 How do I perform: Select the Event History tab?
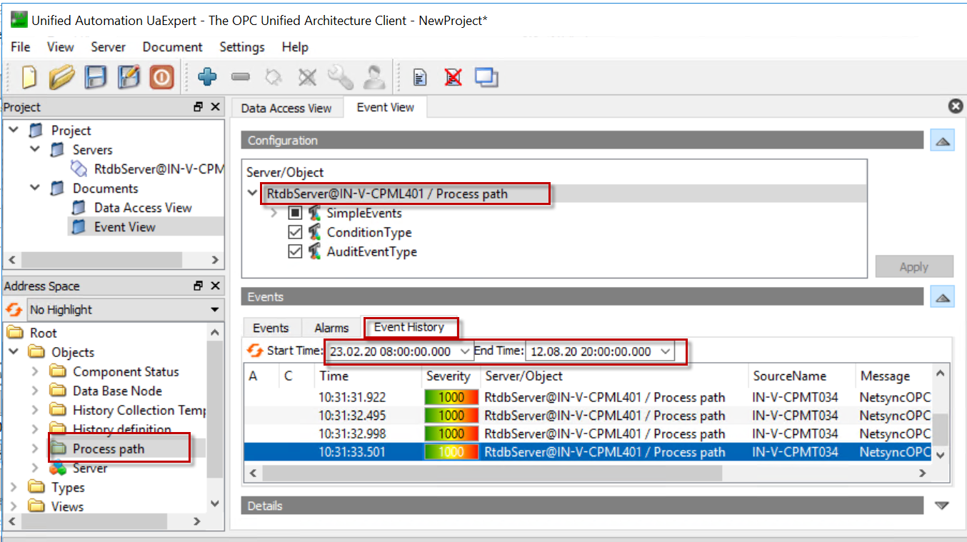409,327
